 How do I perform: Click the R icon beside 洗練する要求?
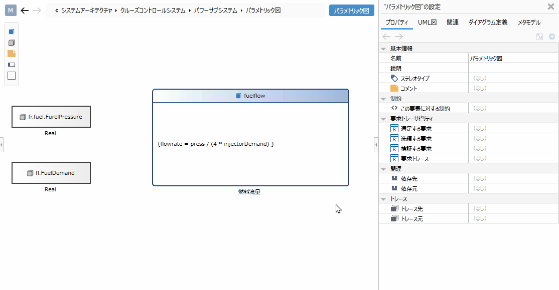(x=394, y=138)
